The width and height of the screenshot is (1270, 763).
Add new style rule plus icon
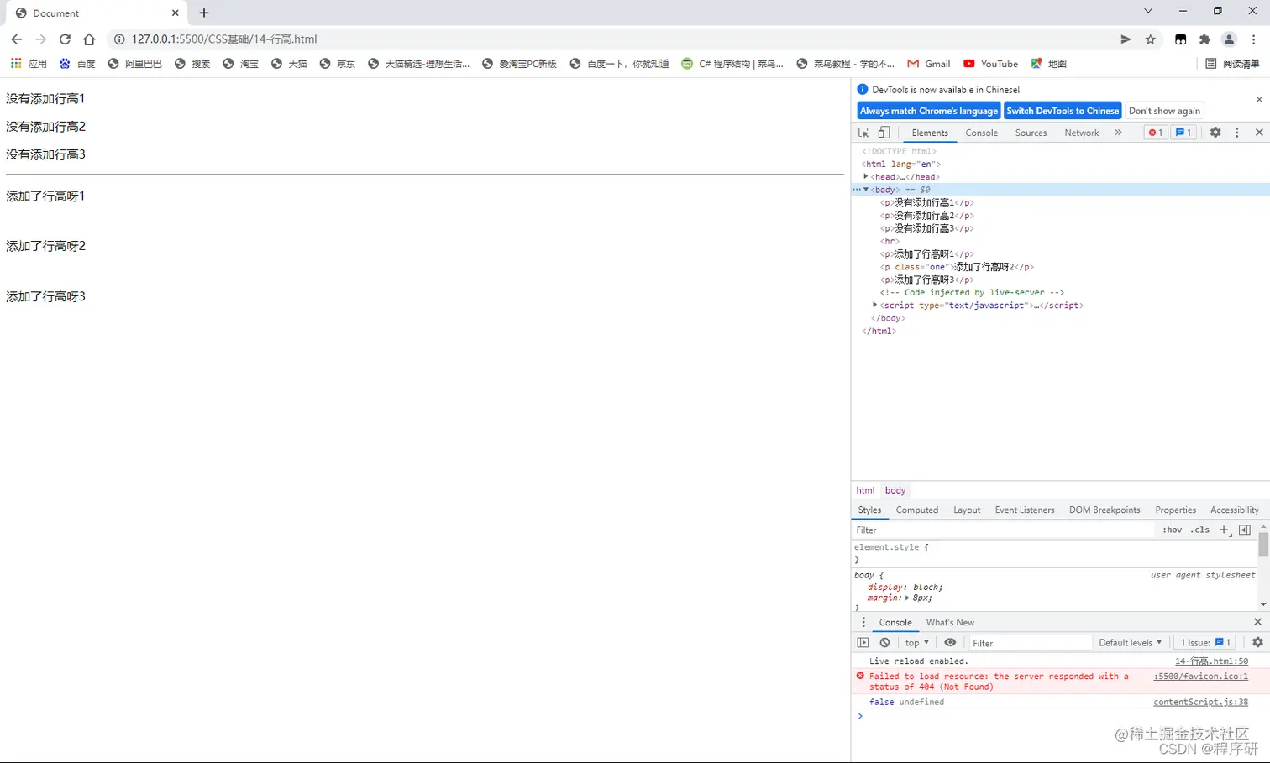pos(1224,530)
